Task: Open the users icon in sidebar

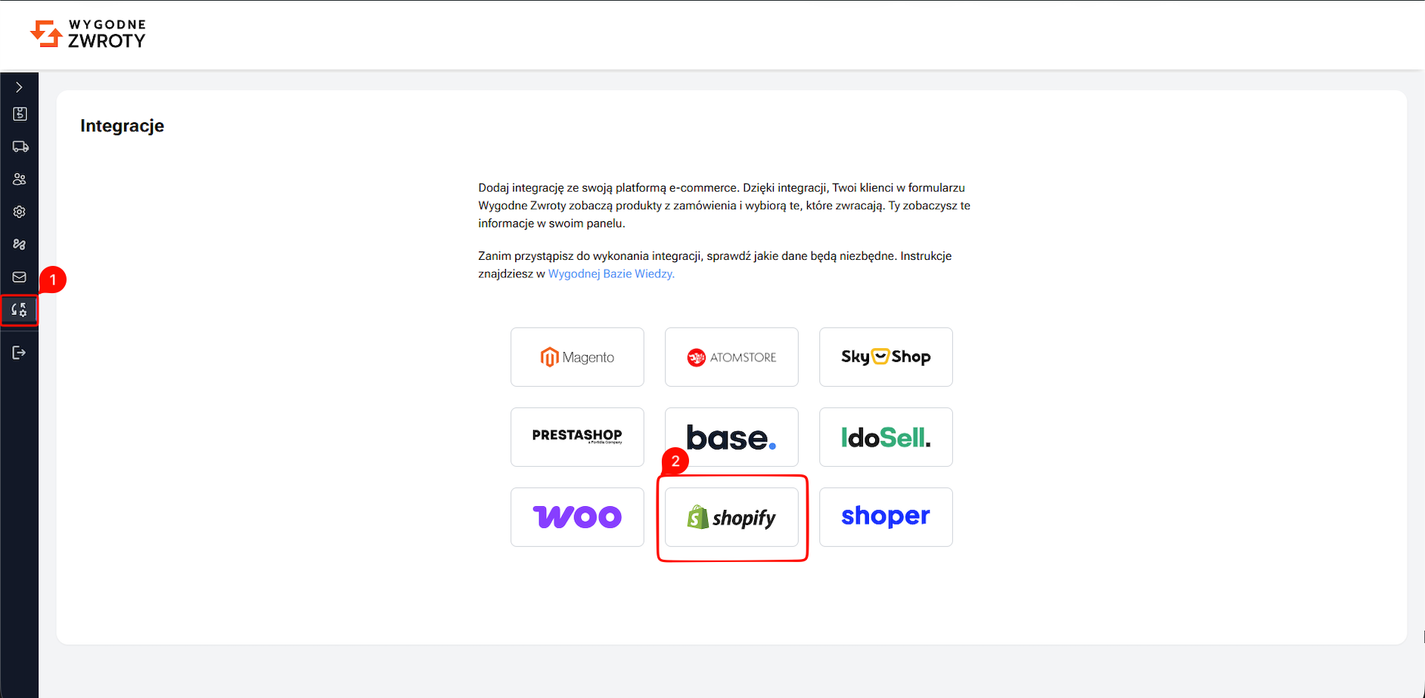Action: pyautogui.click(x=20, y=179)
